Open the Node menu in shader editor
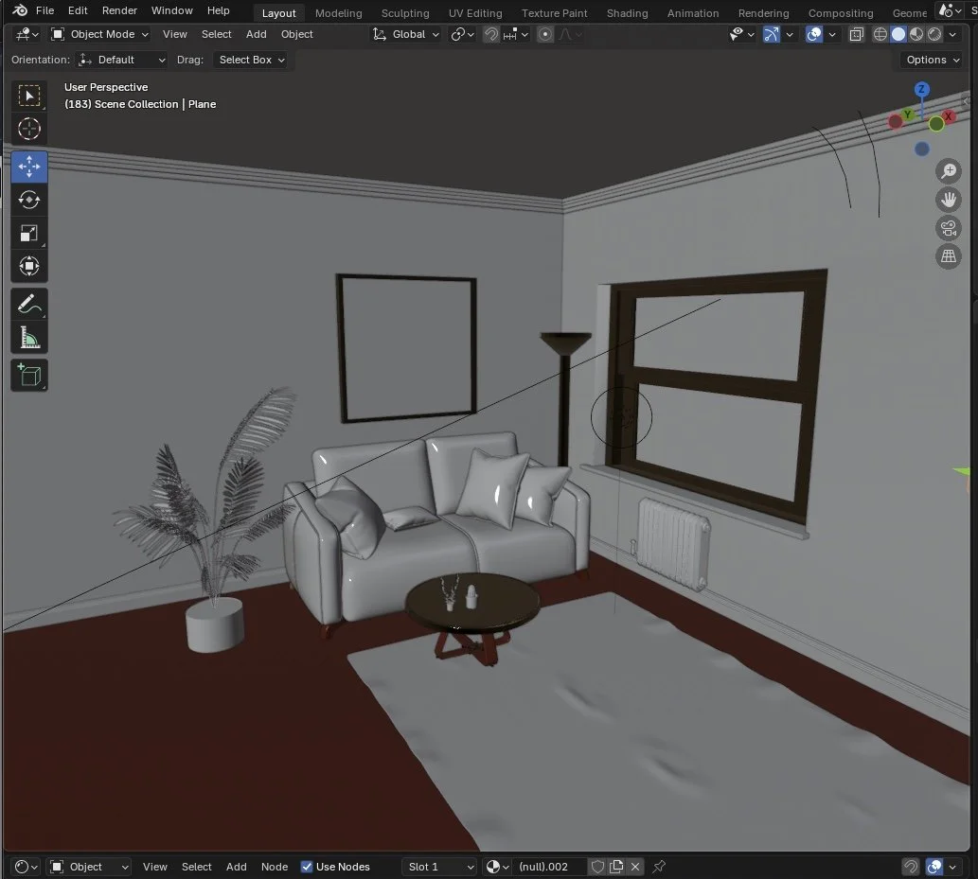 (x=275, y=867)
